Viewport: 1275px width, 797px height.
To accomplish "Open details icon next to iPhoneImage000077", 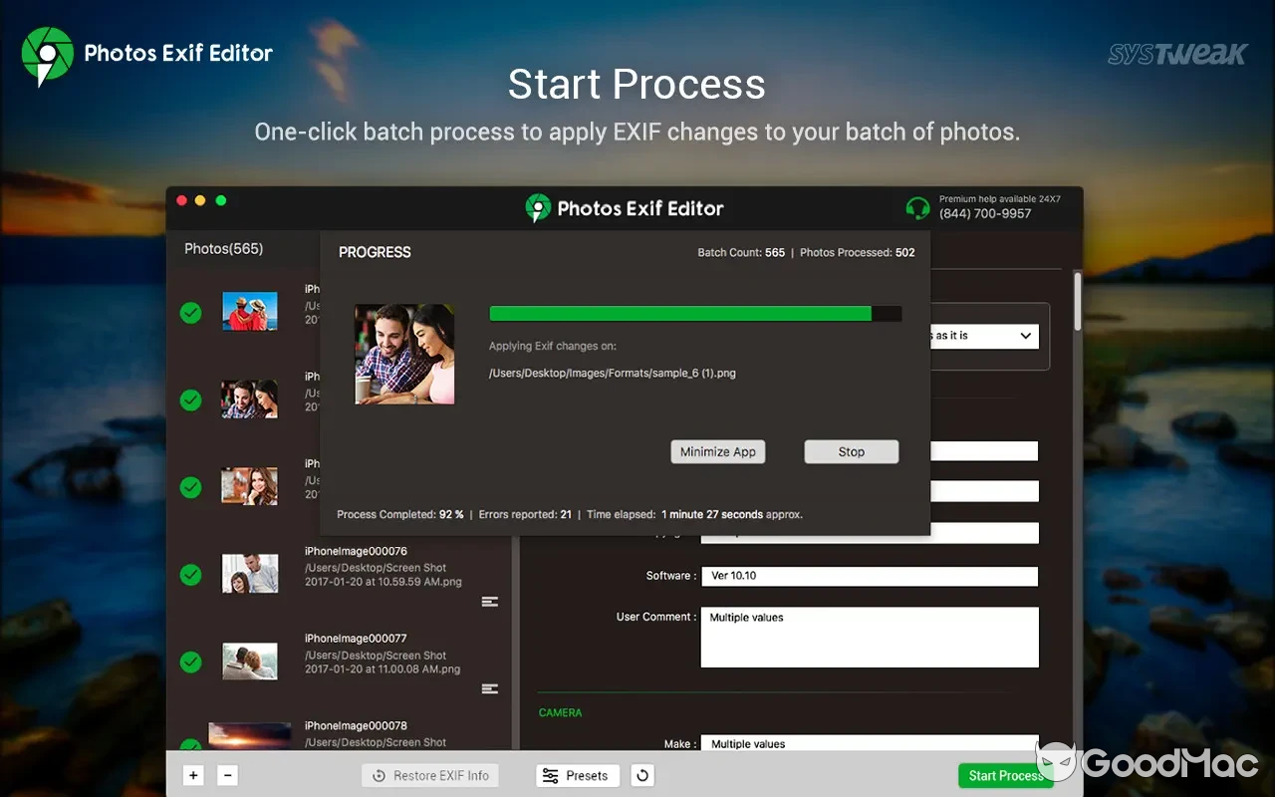I will coord(490,687).
